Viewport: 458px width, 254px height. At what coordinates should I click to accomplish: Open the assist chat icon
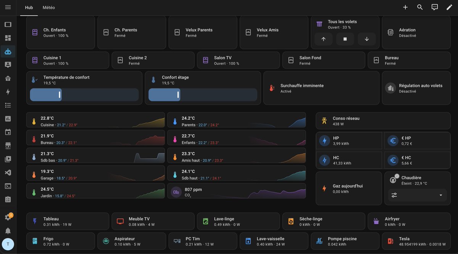(x=435, y=7)
